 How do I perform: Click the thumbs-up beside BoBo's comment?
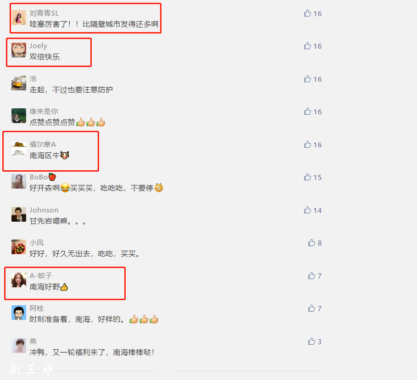(307, 177)
